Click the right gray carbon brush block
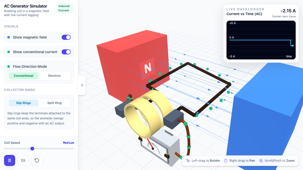This screenshot has height=170, width=303. (x=173, y=119)
